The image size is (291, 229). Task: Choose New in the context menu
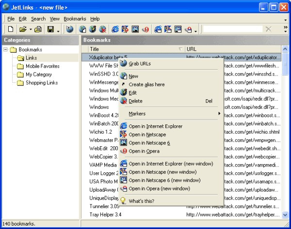click(x=171, y=76)
